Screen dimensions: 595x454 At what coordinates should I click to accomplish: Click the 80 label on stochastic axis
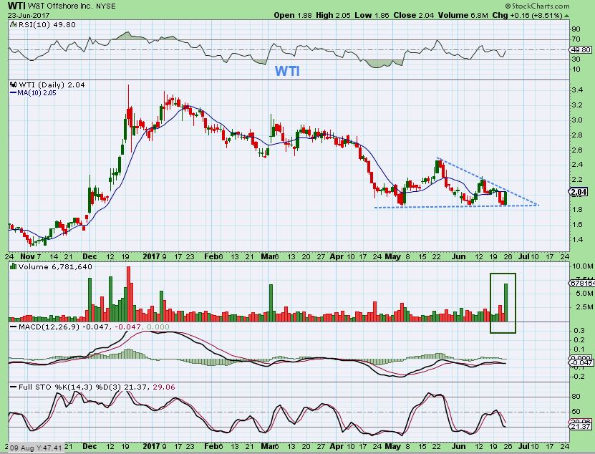[x=576, y=397]
